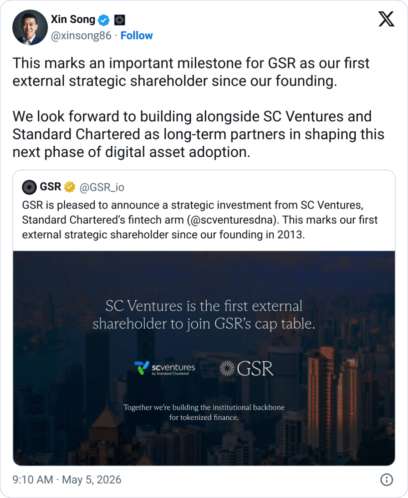Follow the @xinsong86 account
The width and height of the screenshot is (408, 498).
coord(137,36)
